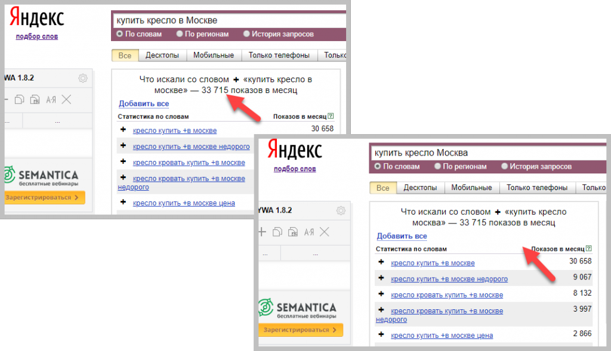Select 'По словам' radio in 'купить кресло в Москве' window

[x=119, y=34]
